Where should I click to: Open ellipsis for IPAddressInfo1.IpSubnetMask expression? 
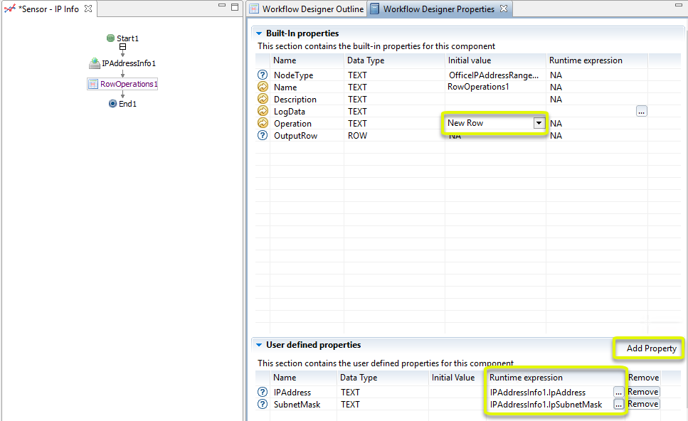tap(618, 405)
